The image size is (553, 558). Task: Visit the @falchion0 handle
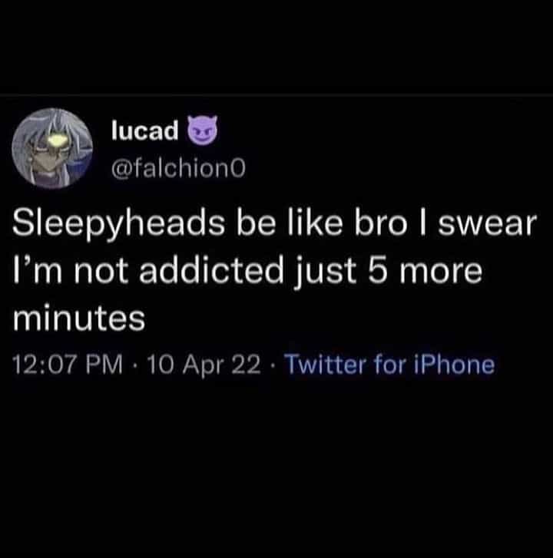178,169
